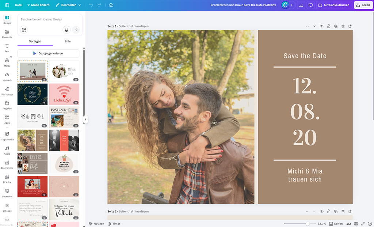This screenshot has width=374, height=227.
Task: Redo the last action
Action: (x=99, y=5)
